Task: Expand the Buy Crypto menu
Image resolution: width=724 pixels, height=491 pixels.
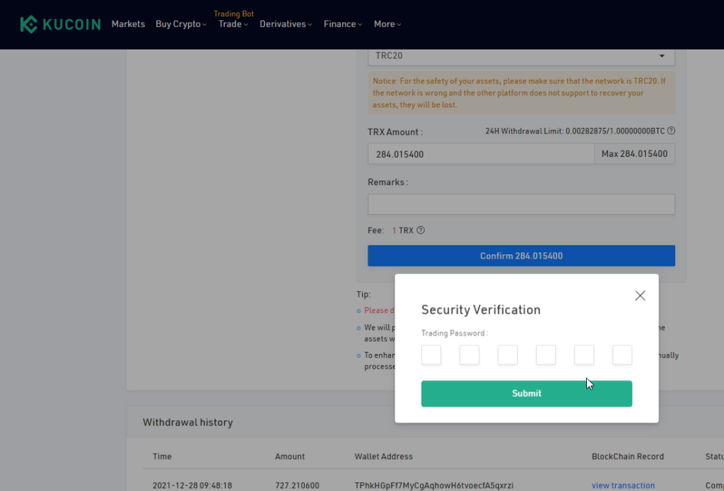Action: pos(181,24)
